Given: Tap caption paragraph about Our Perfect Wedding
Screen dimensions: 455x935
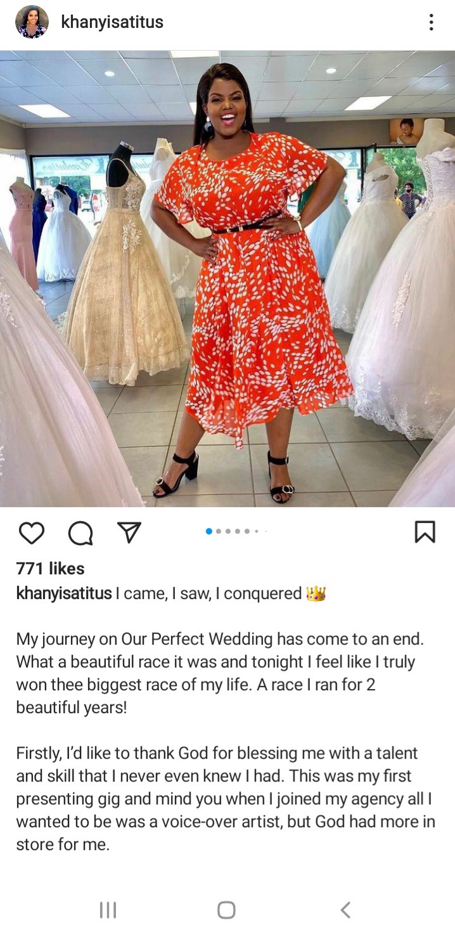Looking at the screenshot, I should (220, 673).
